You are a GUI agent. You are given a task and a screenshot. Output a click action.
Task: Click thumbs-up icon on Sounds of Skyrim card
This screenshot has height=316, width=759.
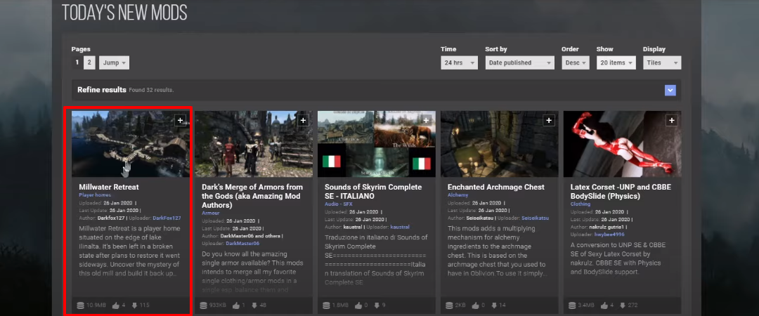click(x=359, y=305)
